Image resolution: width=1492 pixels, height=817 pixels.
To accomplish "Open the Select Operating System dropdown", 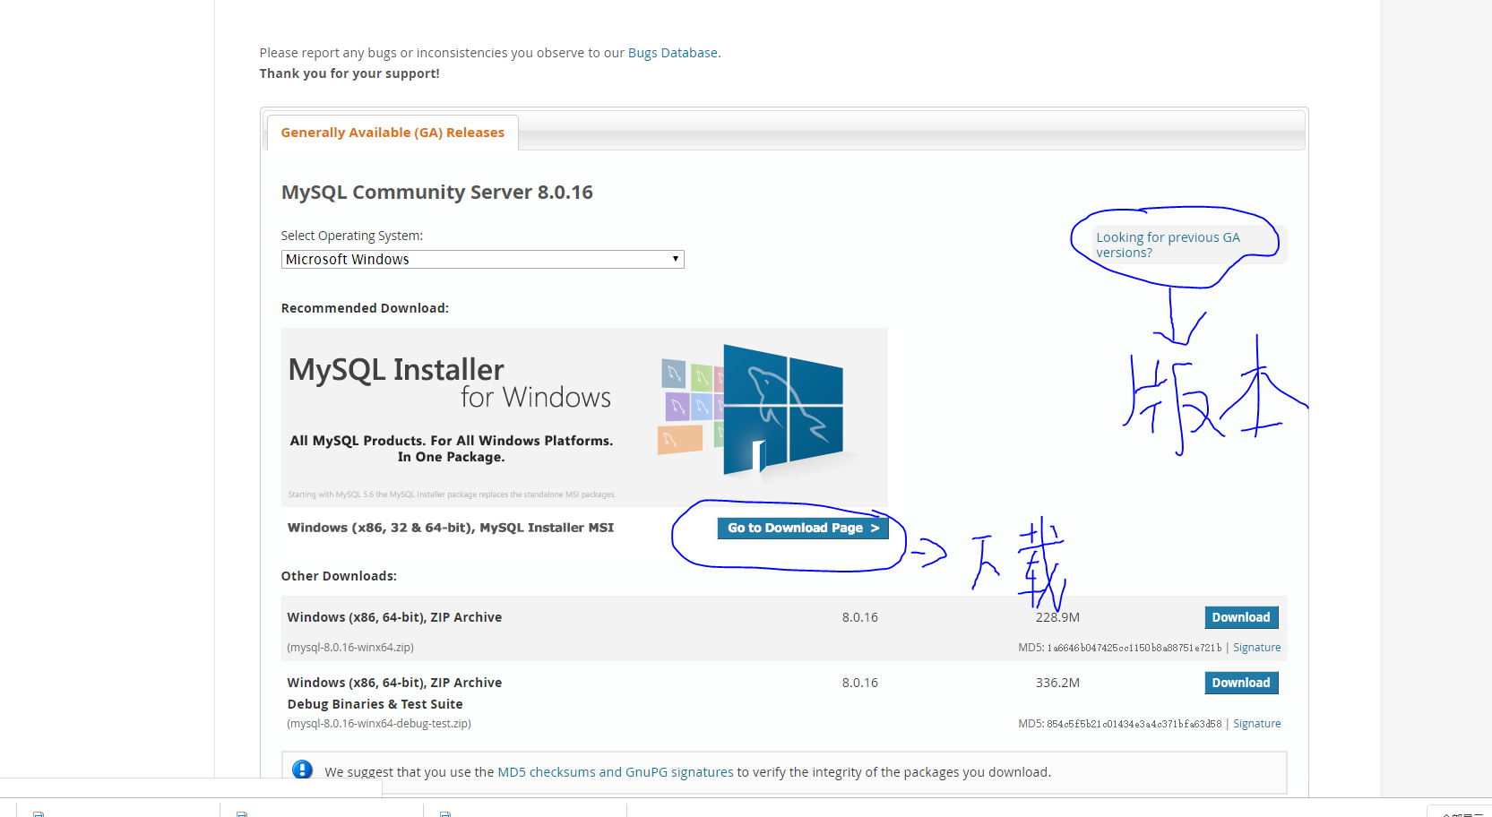I will pos(482,259).
